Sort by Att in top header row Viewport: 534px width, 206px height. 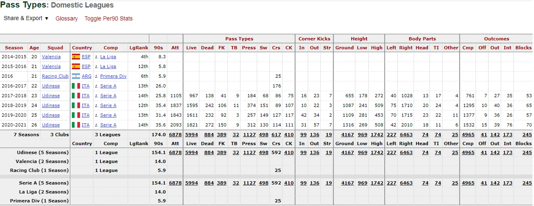click(175, 48)
